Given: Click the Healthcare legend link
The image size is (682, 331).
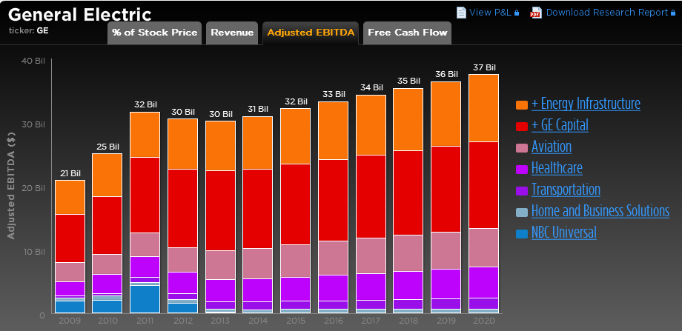Looking at the screenshot, I should pyautogui.click(x=556, y=168).
